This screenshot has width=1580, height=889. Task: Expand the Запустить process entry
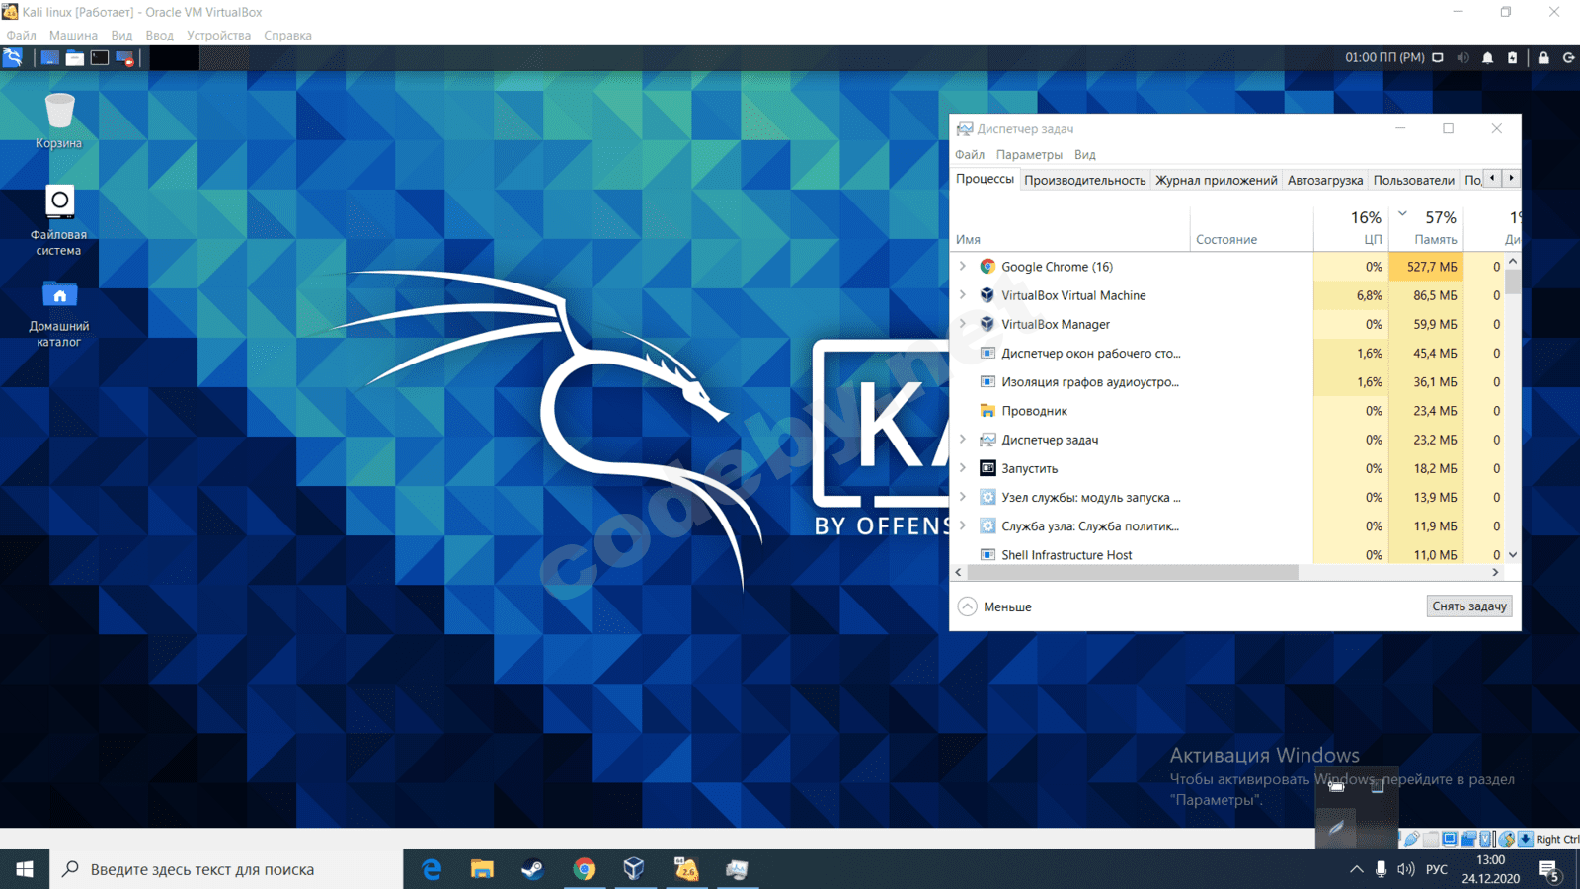point(963,468)
